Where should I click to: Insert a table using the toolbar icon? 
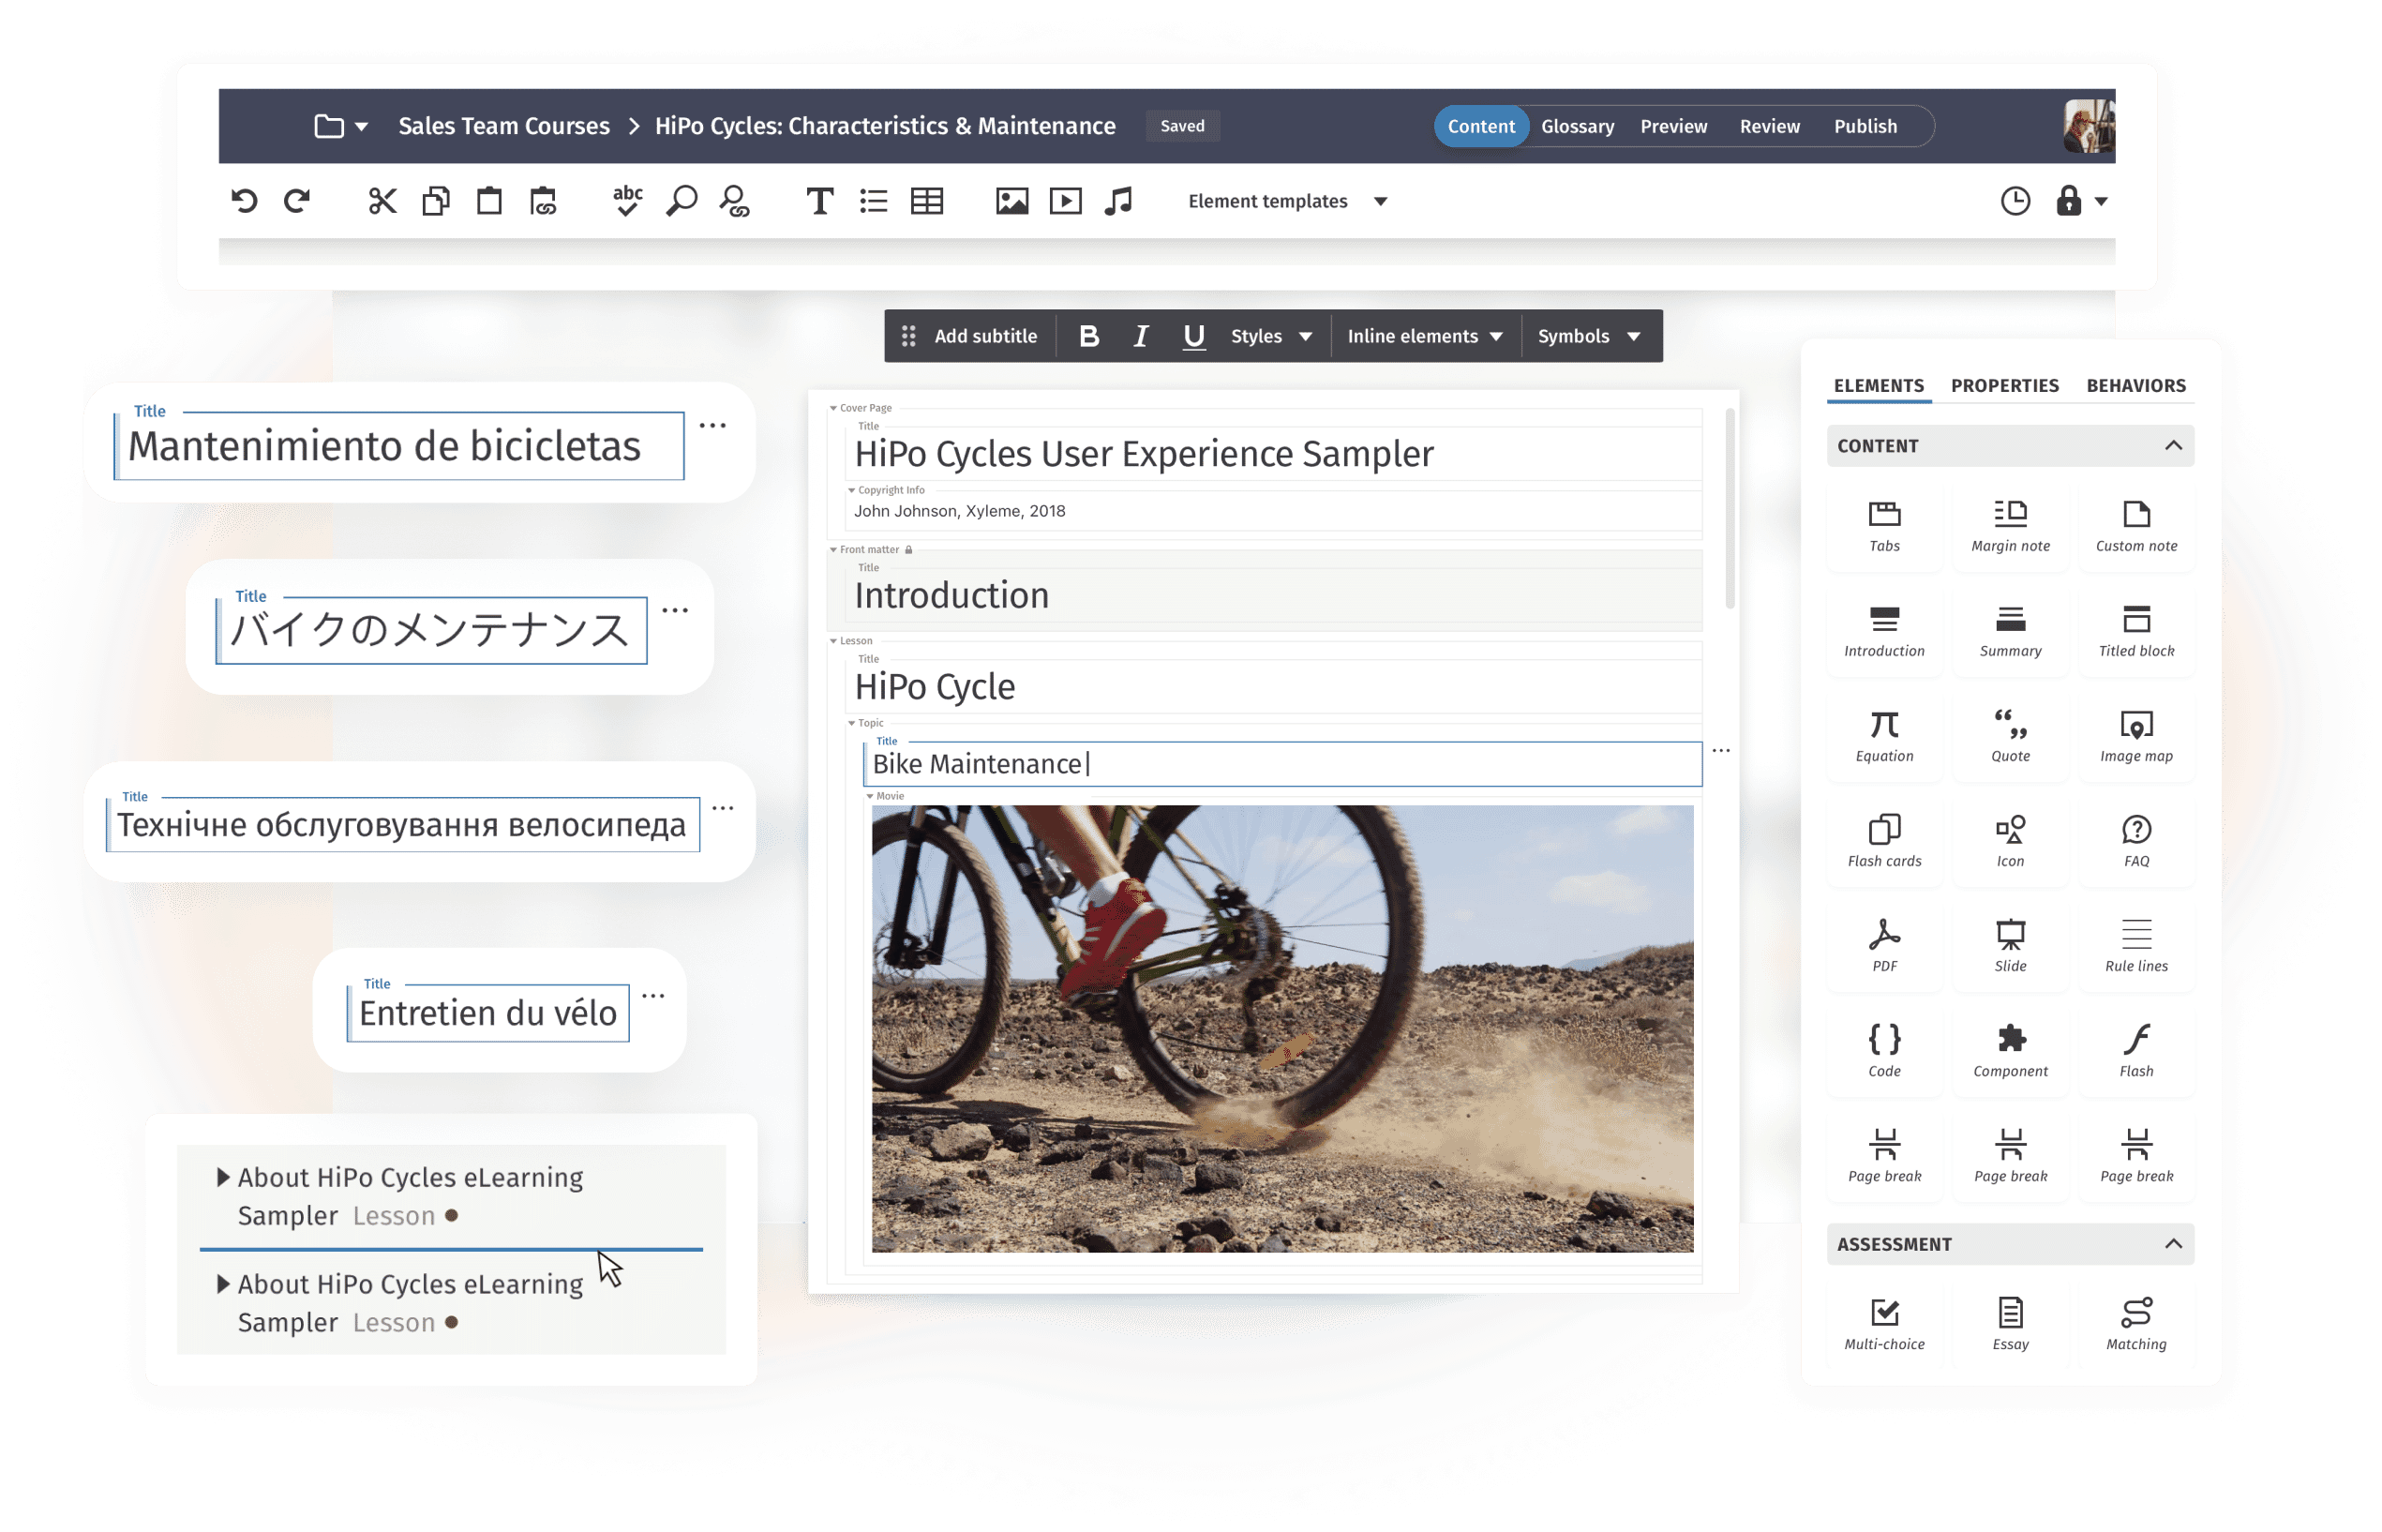(927, 201)
